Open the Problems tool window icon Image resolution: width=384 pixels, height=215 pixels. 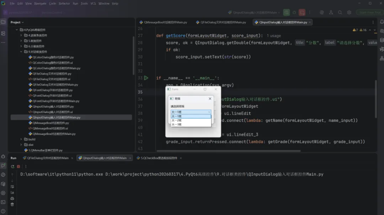click(x=3, y=211)
